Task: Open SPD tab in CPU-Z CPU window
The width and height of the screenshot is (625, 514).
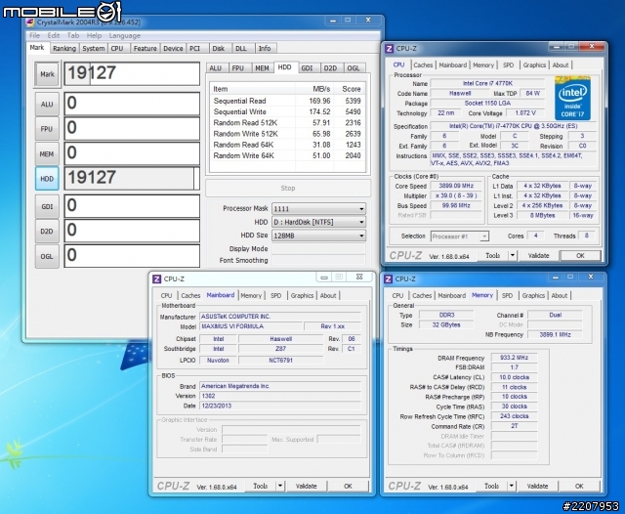Action: (508, 65)
